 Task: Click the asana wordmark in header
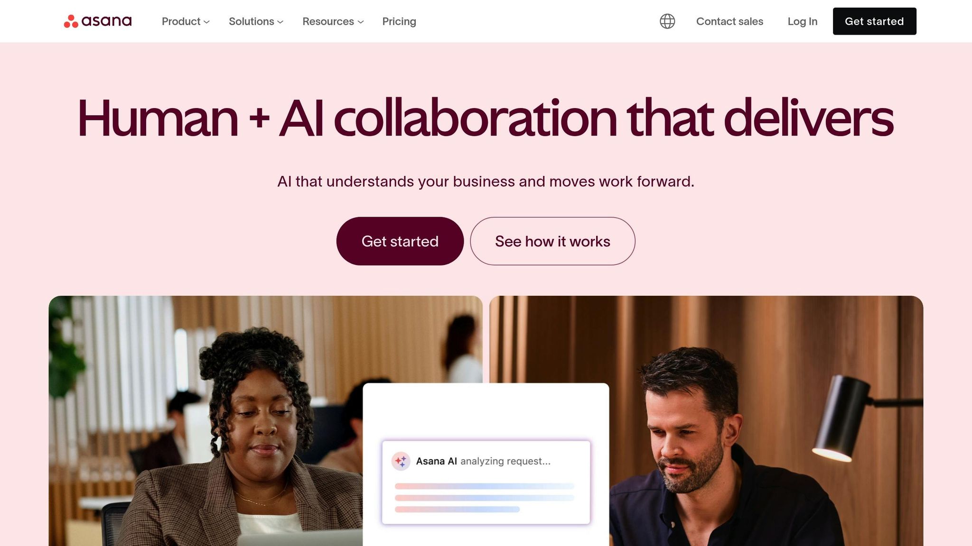tap(106, 21)
